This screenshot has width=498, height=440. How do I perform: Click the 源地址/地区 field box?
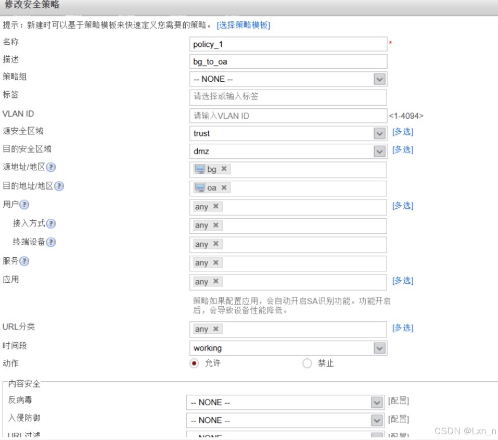coord(288,170)
